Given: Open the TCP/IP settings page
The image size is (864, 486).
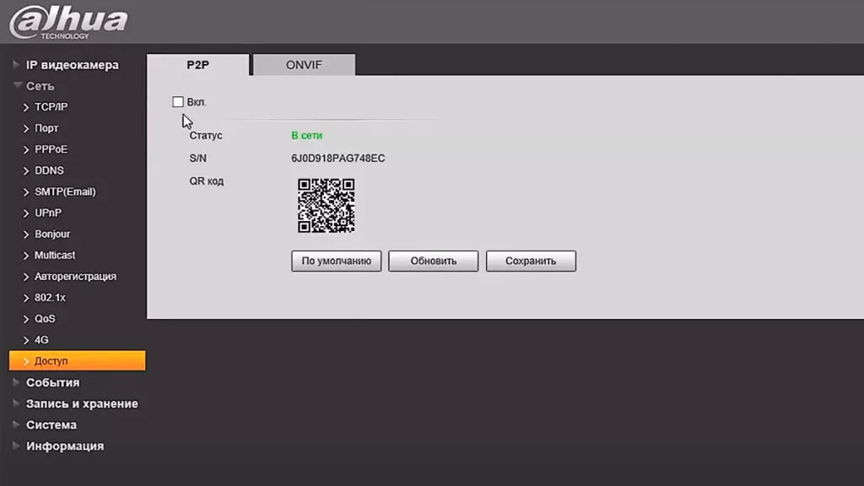Looking at the screenshot, I should coord(51,107).
